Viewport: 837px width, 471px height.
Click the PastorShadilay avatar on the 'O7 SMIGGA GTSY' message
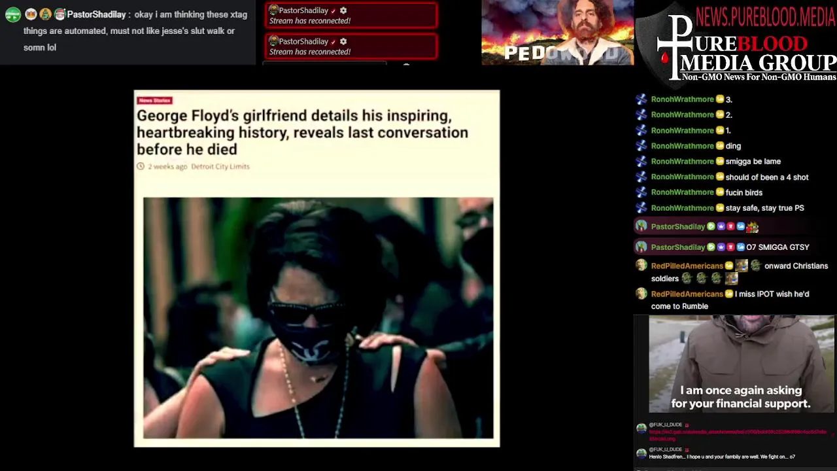641,247
